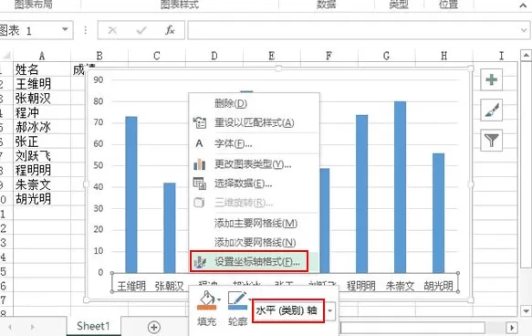Click the 胡光明 bar in the chart
This screenshot has width=532, height=336.
click(x=438, y=213)
